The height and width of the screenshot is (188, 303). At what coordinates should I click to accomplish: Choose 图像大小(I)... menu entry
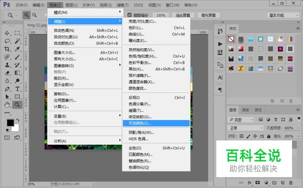[x=85, y=52]
